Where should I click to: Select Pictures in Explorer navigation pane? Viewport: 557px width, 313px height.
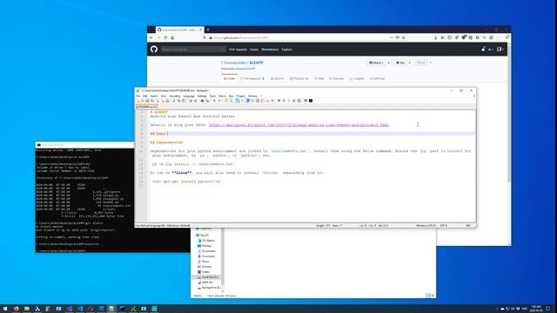point(205,267)
